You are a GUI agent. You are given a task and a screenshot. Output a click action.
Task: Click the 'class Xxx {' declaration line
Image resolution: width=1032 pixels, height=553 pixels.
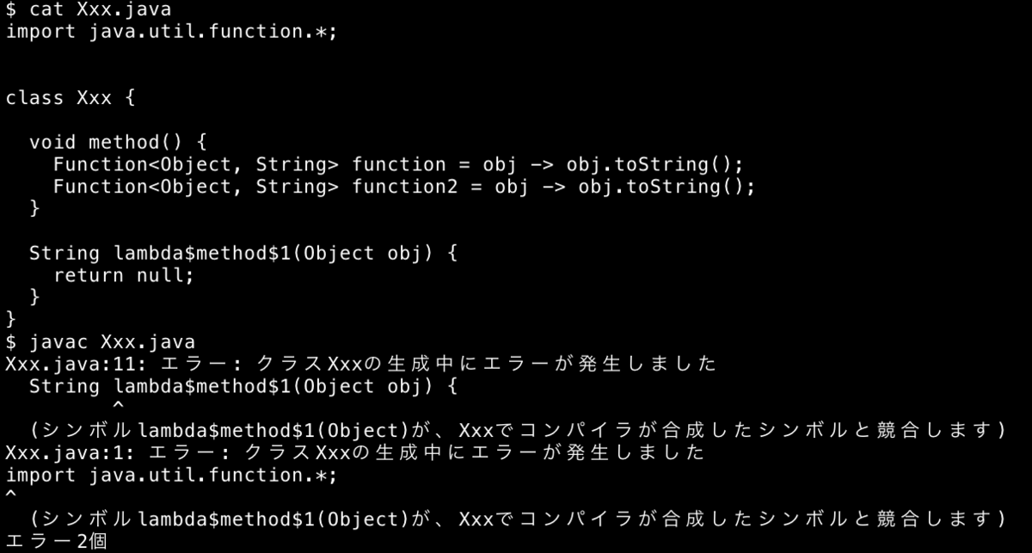[x=71, y=98]
